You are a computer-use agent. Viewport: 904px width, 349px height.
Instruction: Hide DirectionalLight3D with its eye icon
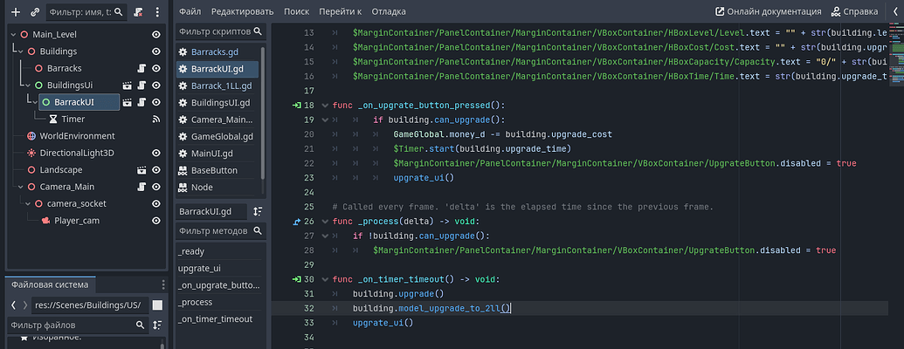[155, 154]
